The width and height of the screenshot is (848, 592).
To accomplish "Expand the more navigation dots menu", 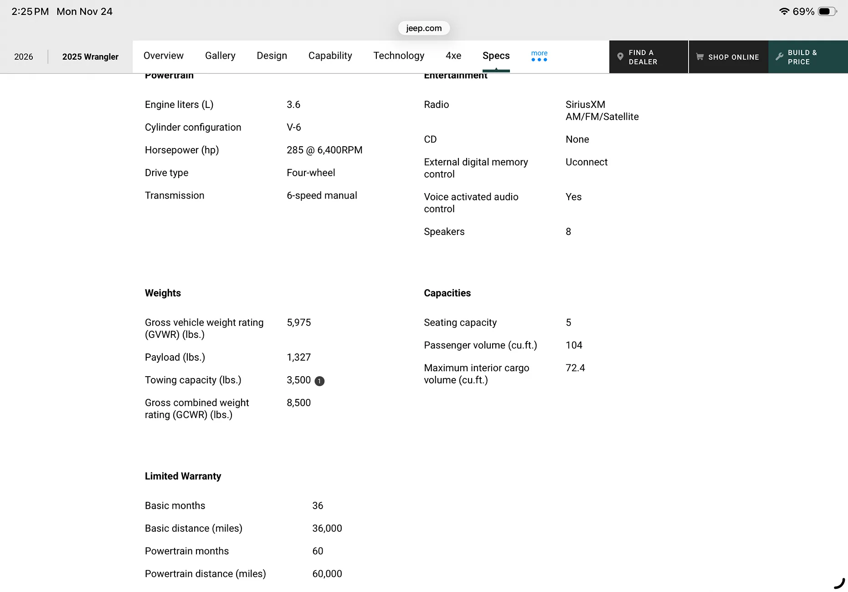I will [x=539, y=56].
